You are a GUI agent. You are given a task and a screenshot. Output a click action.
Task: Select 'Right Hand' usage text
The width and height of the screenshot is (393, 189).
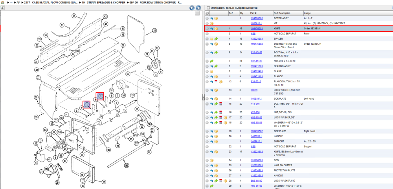coord(310,131)
